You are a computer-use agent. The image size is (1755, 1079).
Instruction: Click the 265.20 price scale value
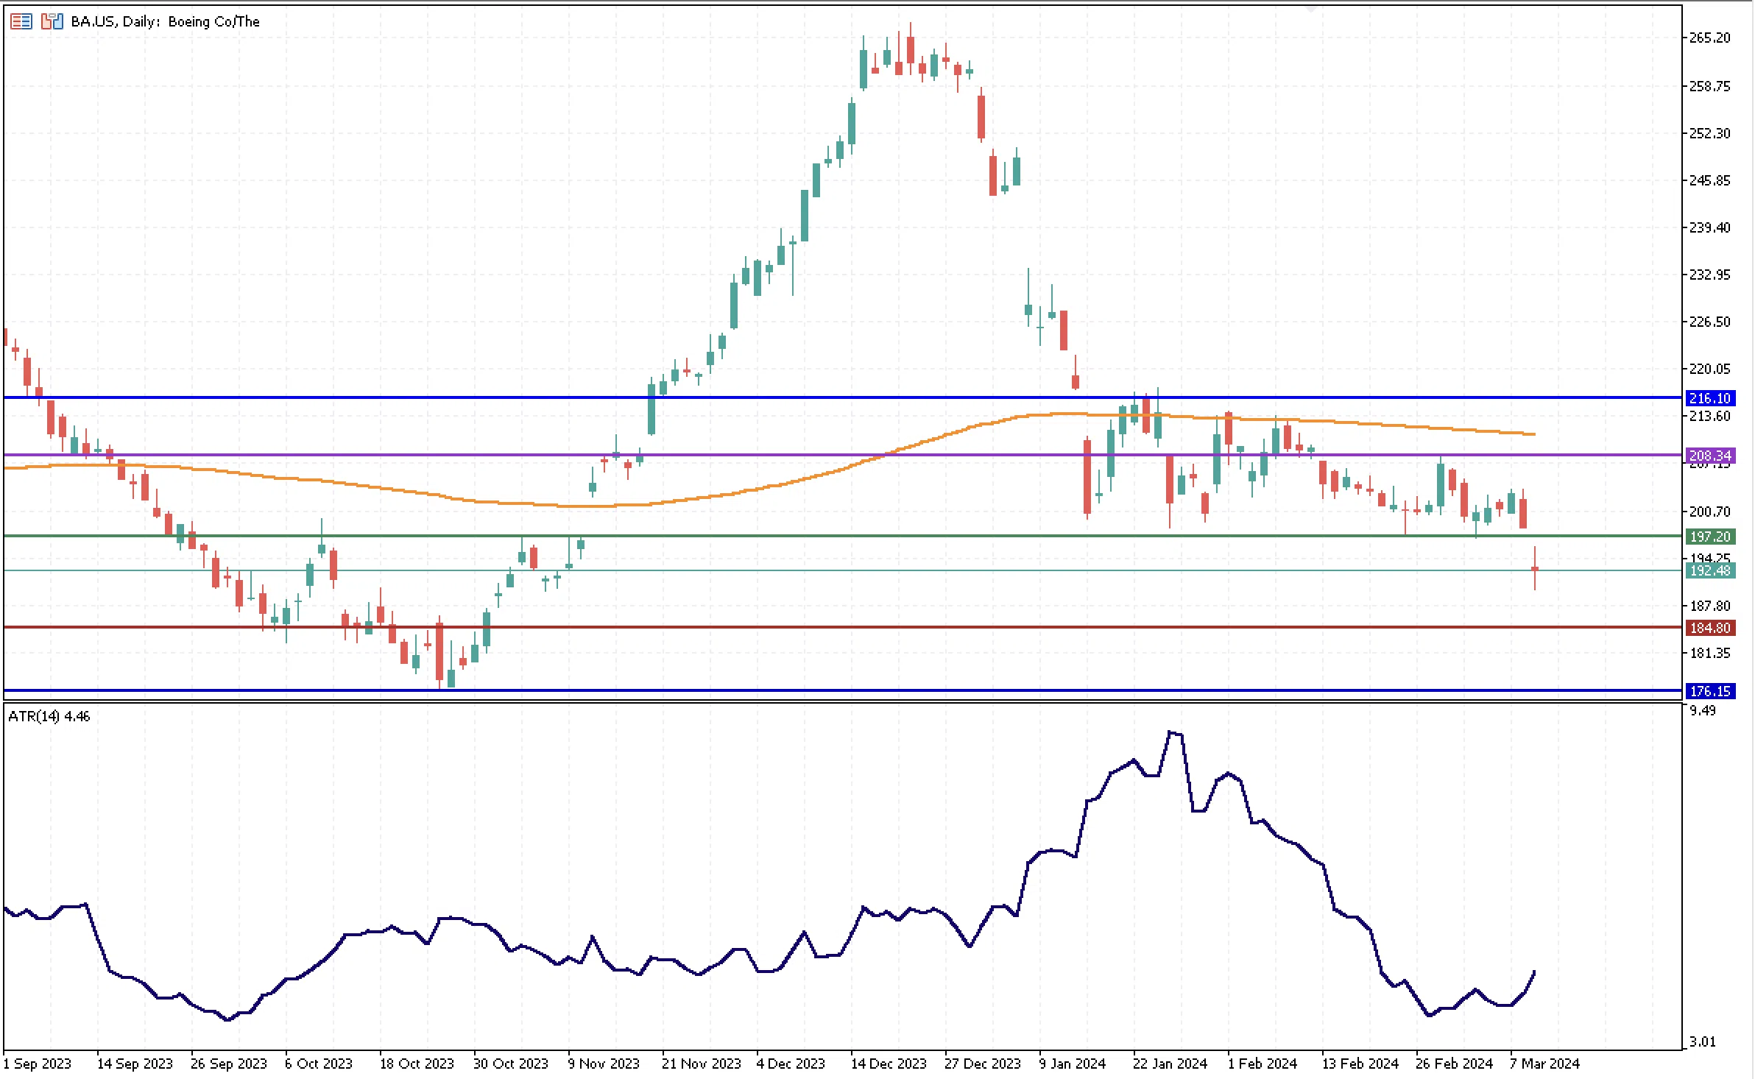point(1709,38)
